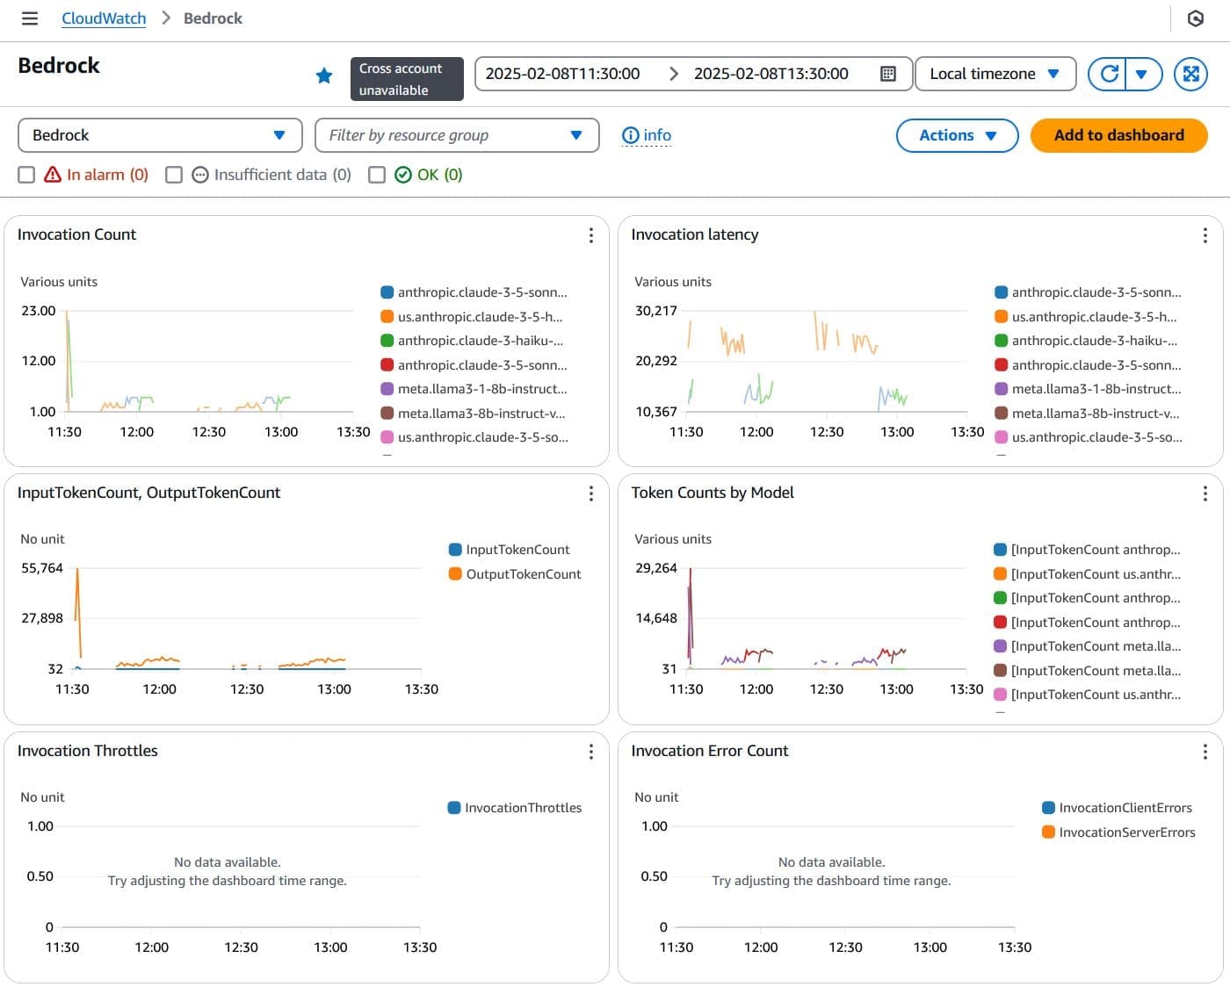Navigate back via the CloudWatch breadcrumb link
The width and height of the screenshot is (1230, 994).
103,18
